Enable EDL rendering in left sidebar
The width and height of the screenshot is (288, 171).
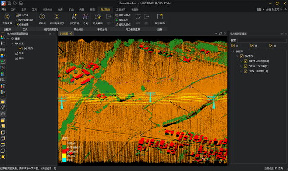point(3,80)
